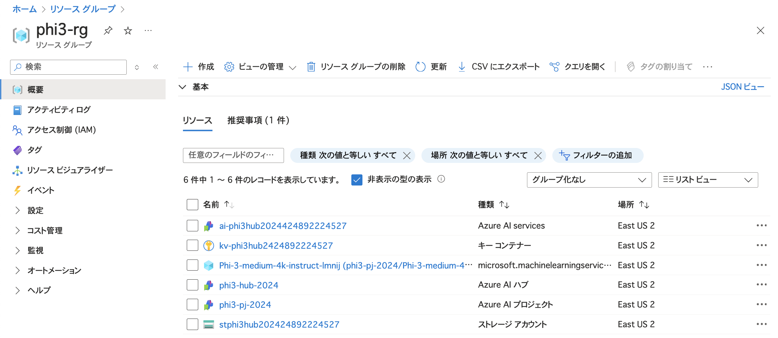
Task: Open ai-phi3hub2024424892224527 resource link
Action: click(283, 226)
